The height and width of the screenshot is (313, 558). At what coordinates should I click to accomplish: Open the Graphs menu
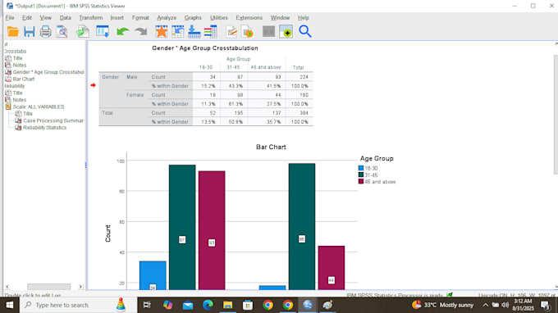point(193,18)
